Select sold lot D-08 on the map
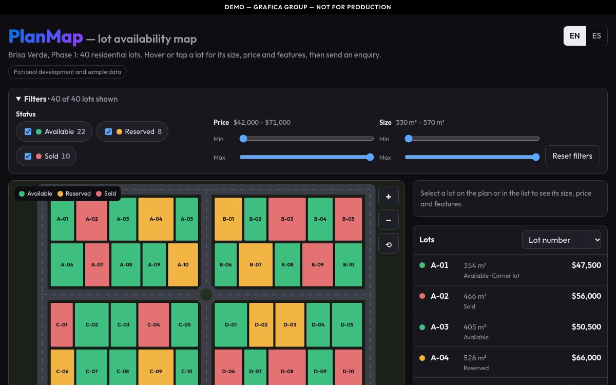Screen dimensions: 616x385 (287, 368)
